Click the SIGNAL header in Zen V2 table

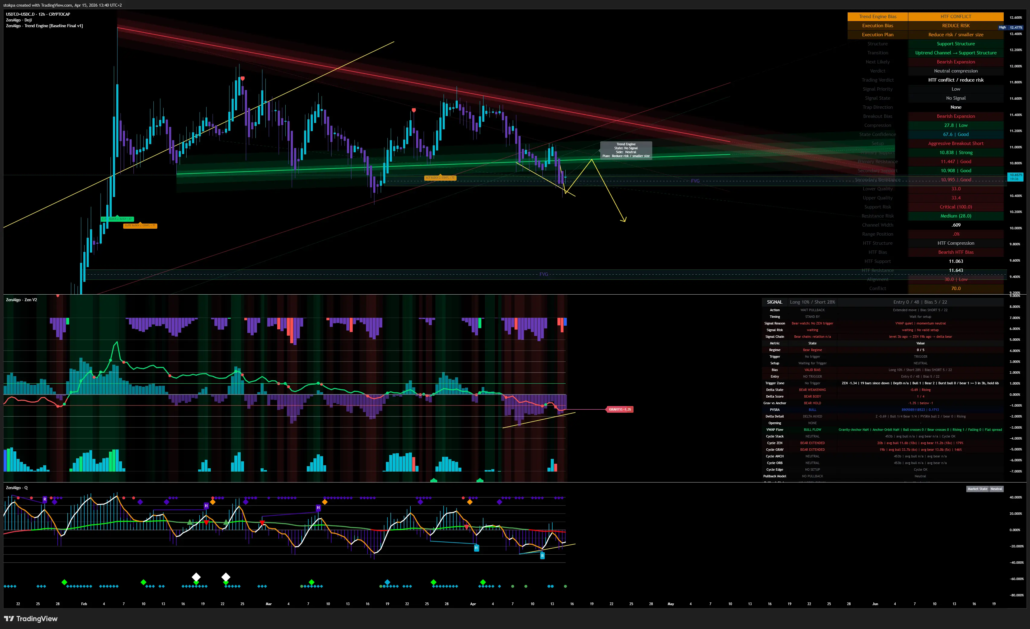click(774, 302)
